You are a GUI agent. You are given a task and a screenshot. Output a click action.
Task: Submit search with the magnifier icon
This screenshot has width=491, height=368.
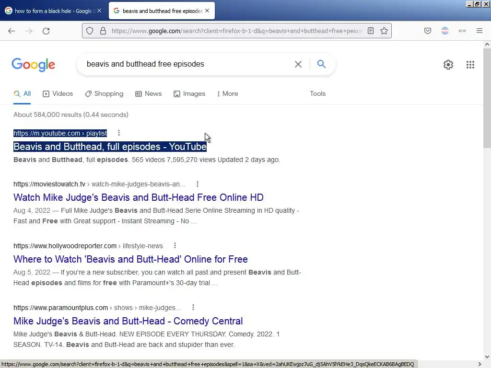[x=322, y=64]
